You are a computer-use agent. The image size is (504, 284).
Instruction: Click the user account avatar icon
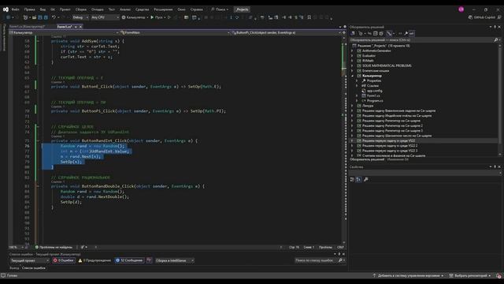461,9
